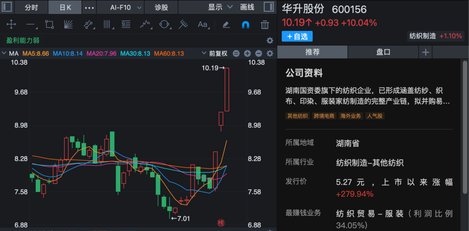Select the wave line pattern tool
Screen dimensions: 469x231
point(145,24)
